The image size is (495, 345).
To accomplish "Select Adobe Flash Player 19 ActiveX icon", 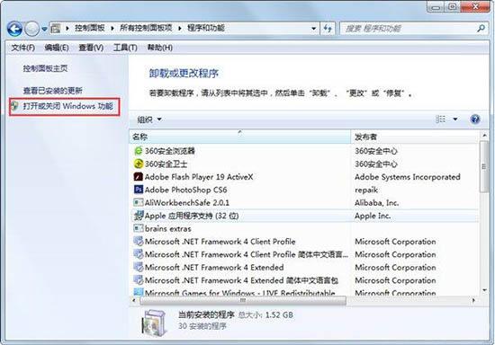I will tap(139, 177).
